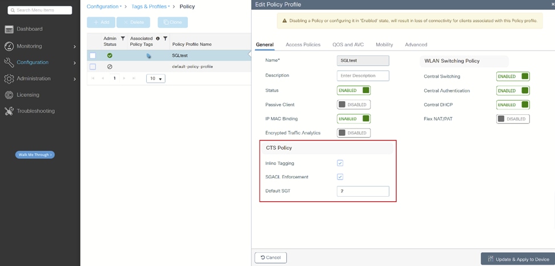The image size is (555, 266).
Task: Disable the Central Authentication toggle
Action: (x=513, y=91)
